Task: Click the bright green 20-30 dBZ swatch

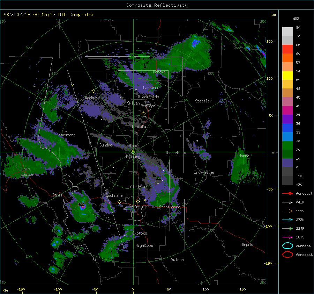Action: click(287, 145)
